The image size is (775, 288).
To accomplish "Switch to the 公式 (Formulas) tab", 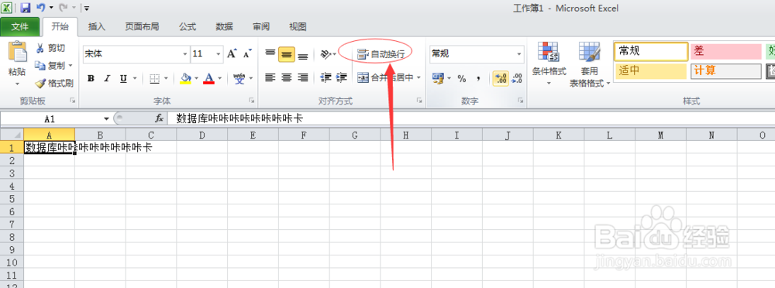I will (188, 26).
